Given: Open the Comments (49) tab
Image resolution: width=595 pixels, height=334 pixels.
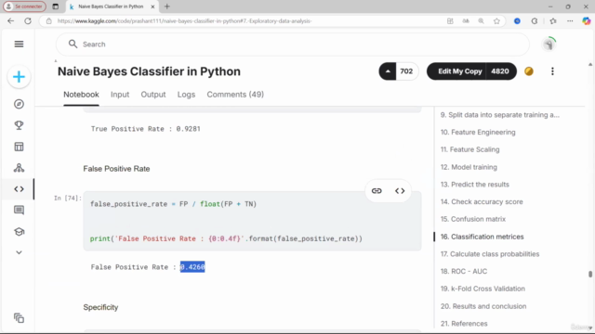Looking at the screenshot, I should pos(235,95).
